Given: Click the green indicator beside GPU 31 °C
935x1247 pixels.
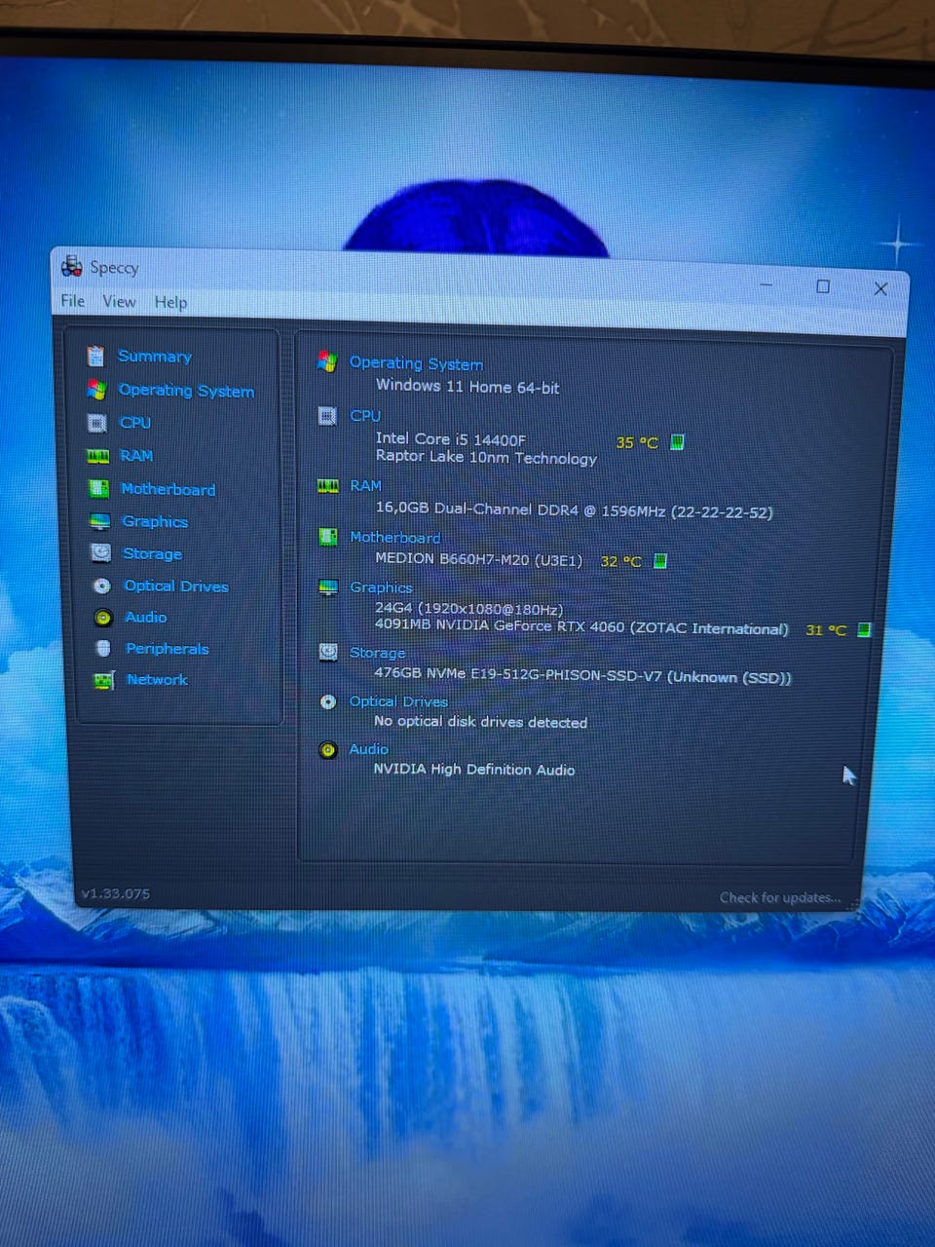Looking at the screenshot, I should point(864,630).
